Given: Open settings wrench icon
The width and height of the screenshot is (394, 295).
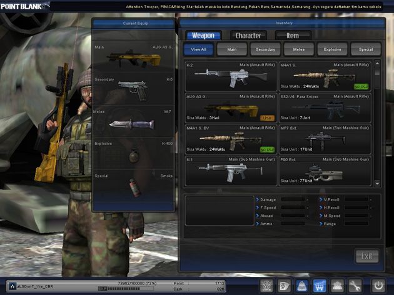Looking at the screenshot, I should tap(355, 286).
